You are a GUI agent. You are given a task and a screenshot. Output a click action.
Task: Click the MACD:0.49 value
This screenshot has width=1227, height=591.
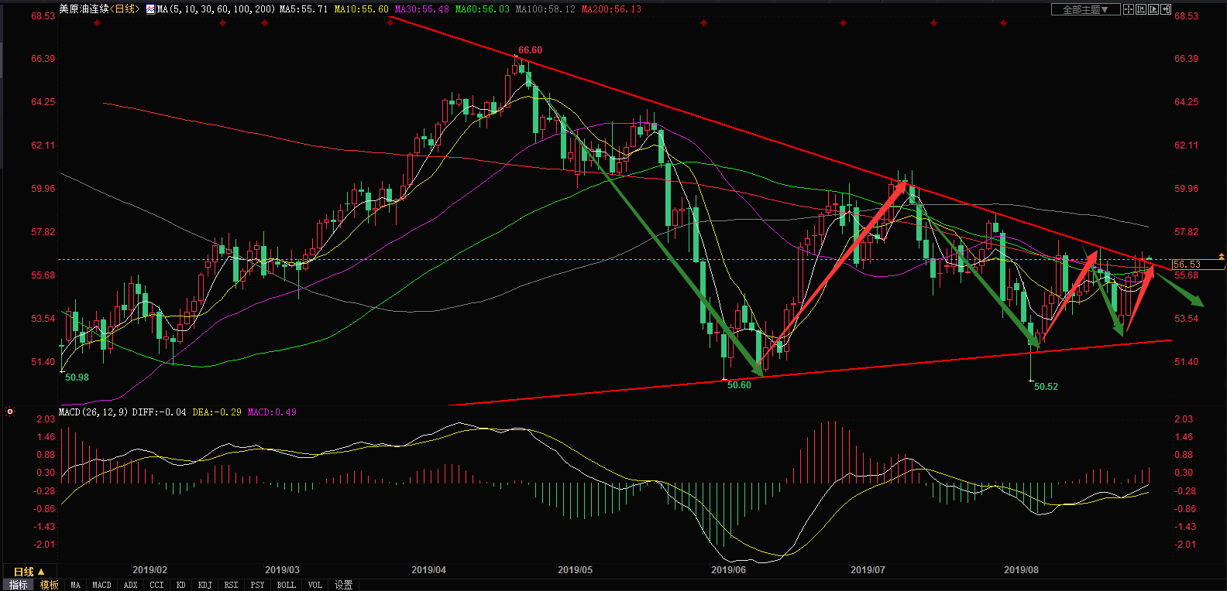pos(272,412)
